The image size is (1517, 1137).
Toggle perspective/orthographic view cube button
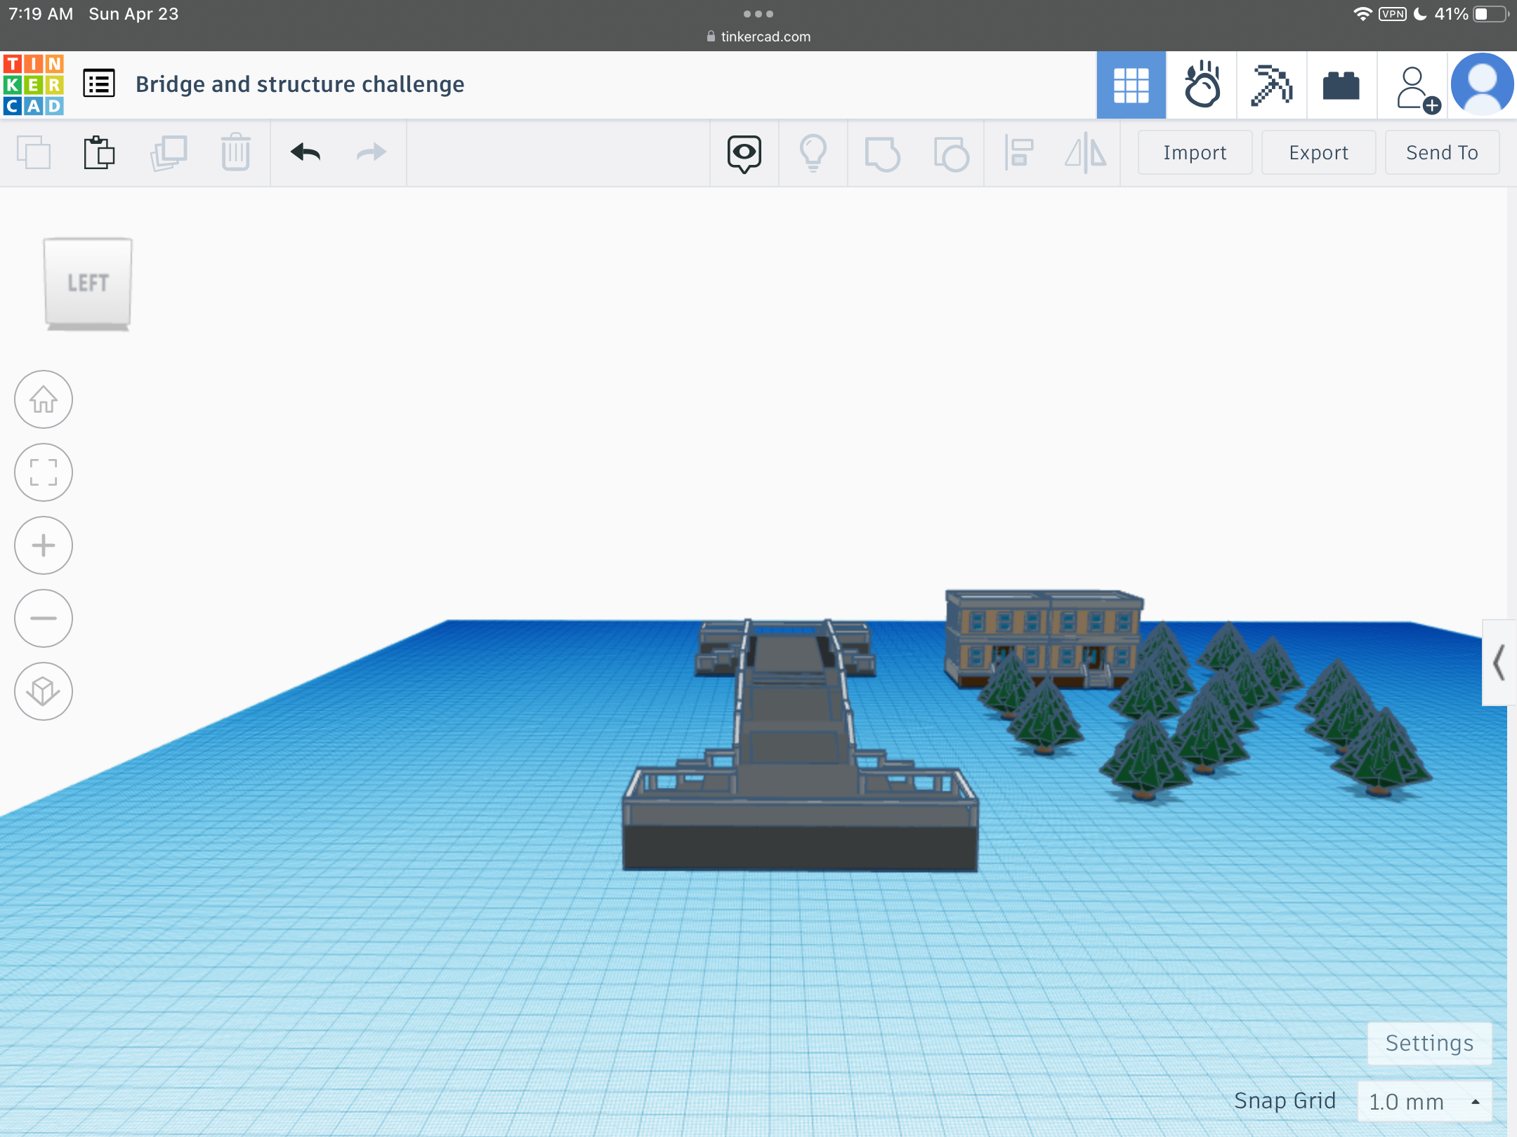point(44,691)
